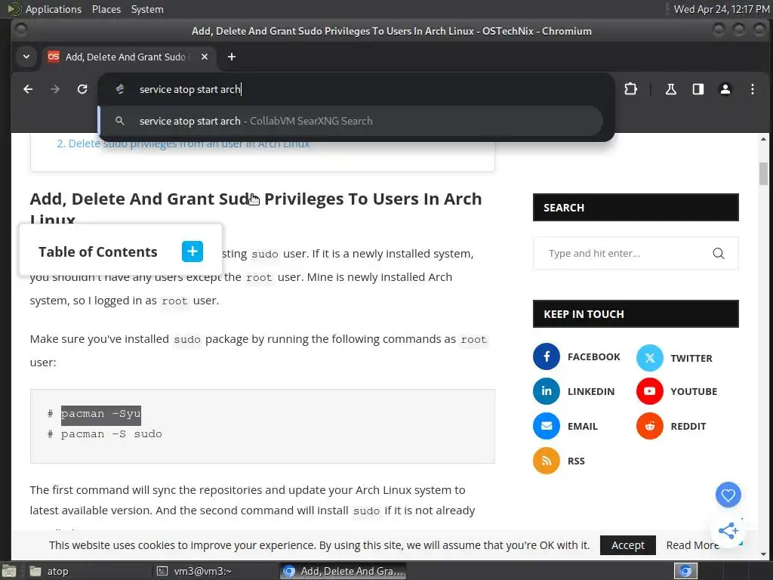
Task: Open the Read More cookie link
Action: [x=691, y=545]
